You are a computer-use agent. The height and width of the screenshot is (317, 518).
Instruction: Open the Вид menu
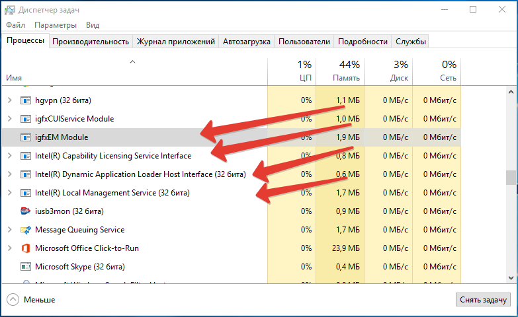pos(93,25)
